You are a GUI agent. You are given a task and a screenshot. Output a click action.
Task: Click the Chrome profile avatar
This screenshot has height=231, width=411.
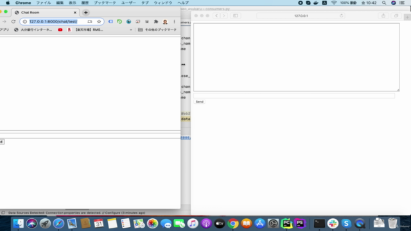165,22
